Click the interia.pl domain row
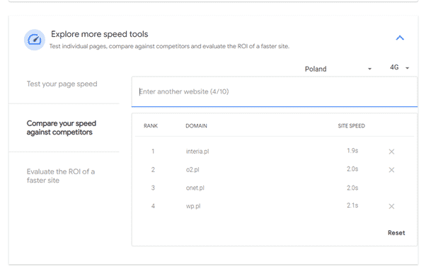426x277 pixels. [x=275, y=152]
